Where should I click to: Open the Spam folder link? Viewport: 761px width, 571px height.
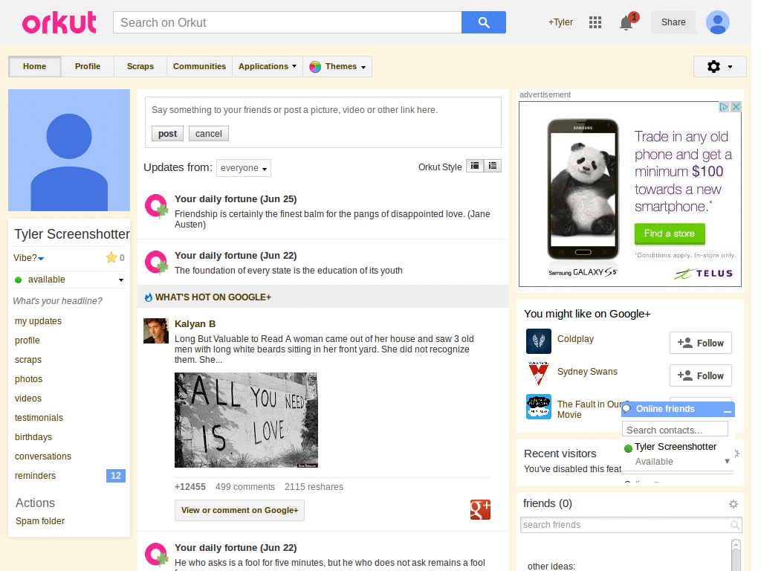coord(40,521)
